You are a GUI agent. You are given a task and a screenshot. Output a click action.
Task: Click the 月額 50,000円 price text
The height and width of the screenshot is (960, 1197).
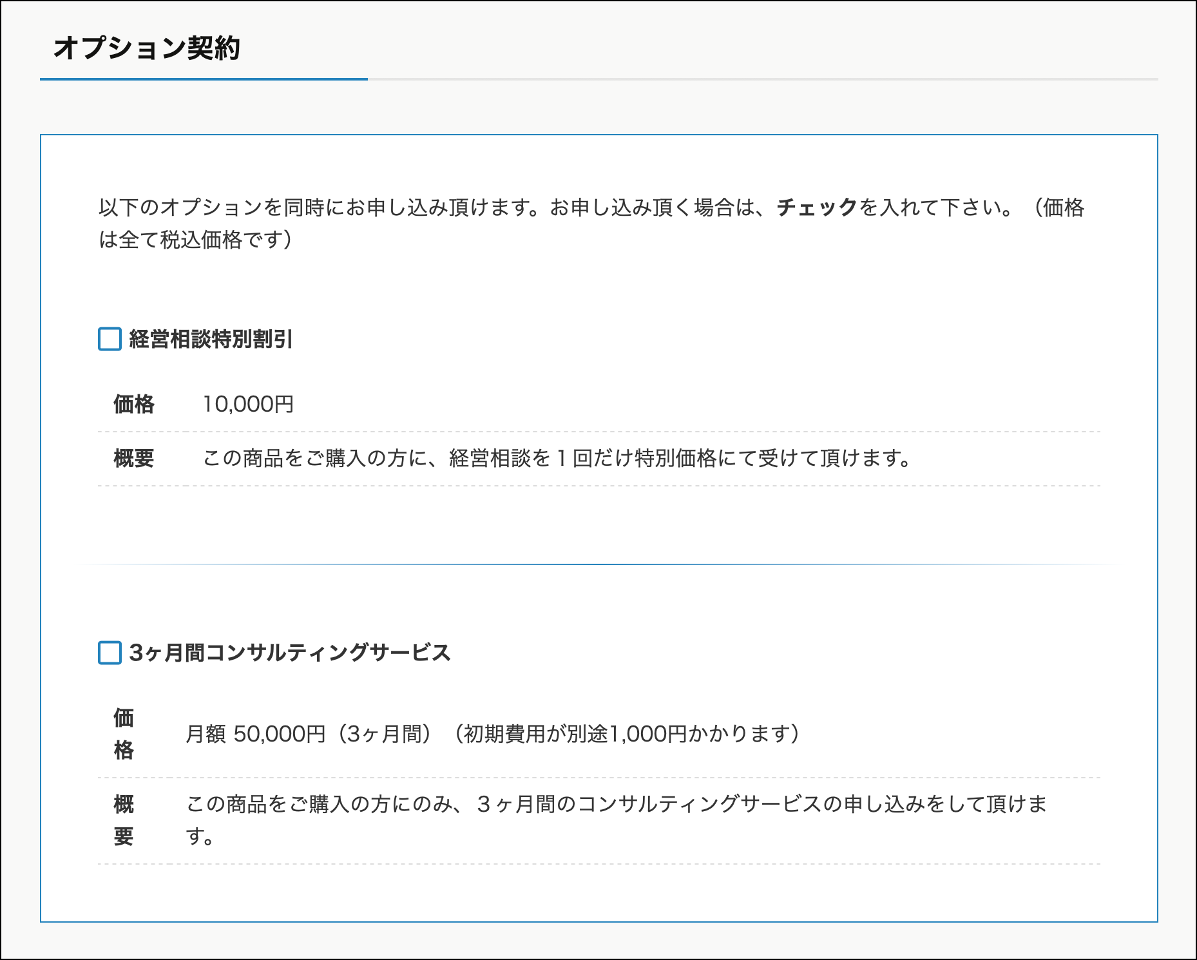point(255,733)
